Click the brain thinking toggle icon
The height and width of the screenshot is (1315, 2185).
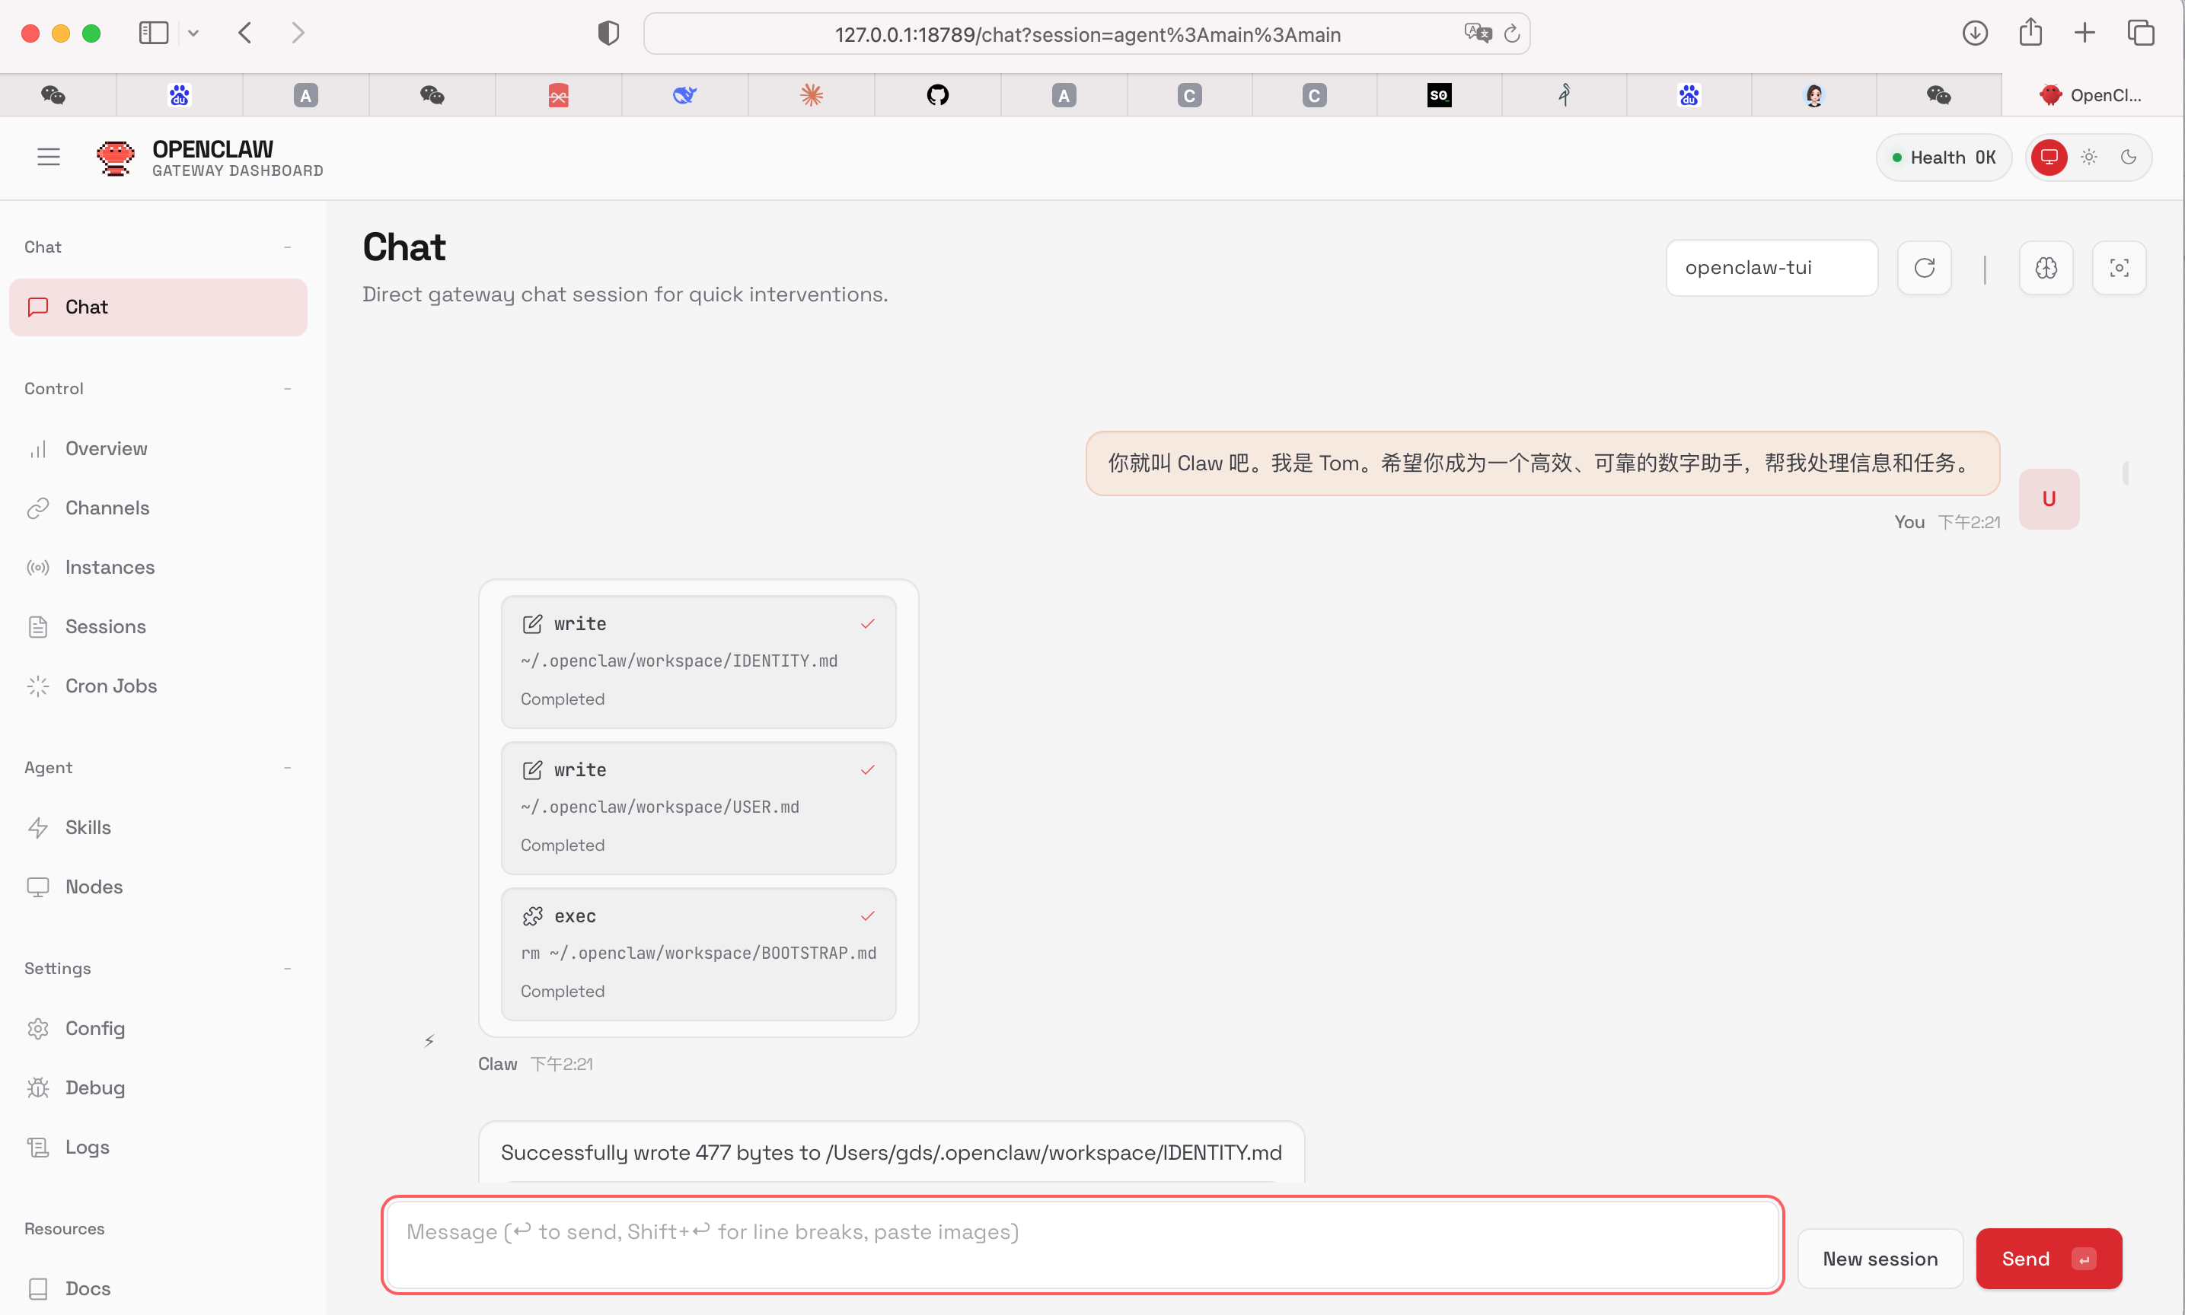click(x=2046, y=268)
